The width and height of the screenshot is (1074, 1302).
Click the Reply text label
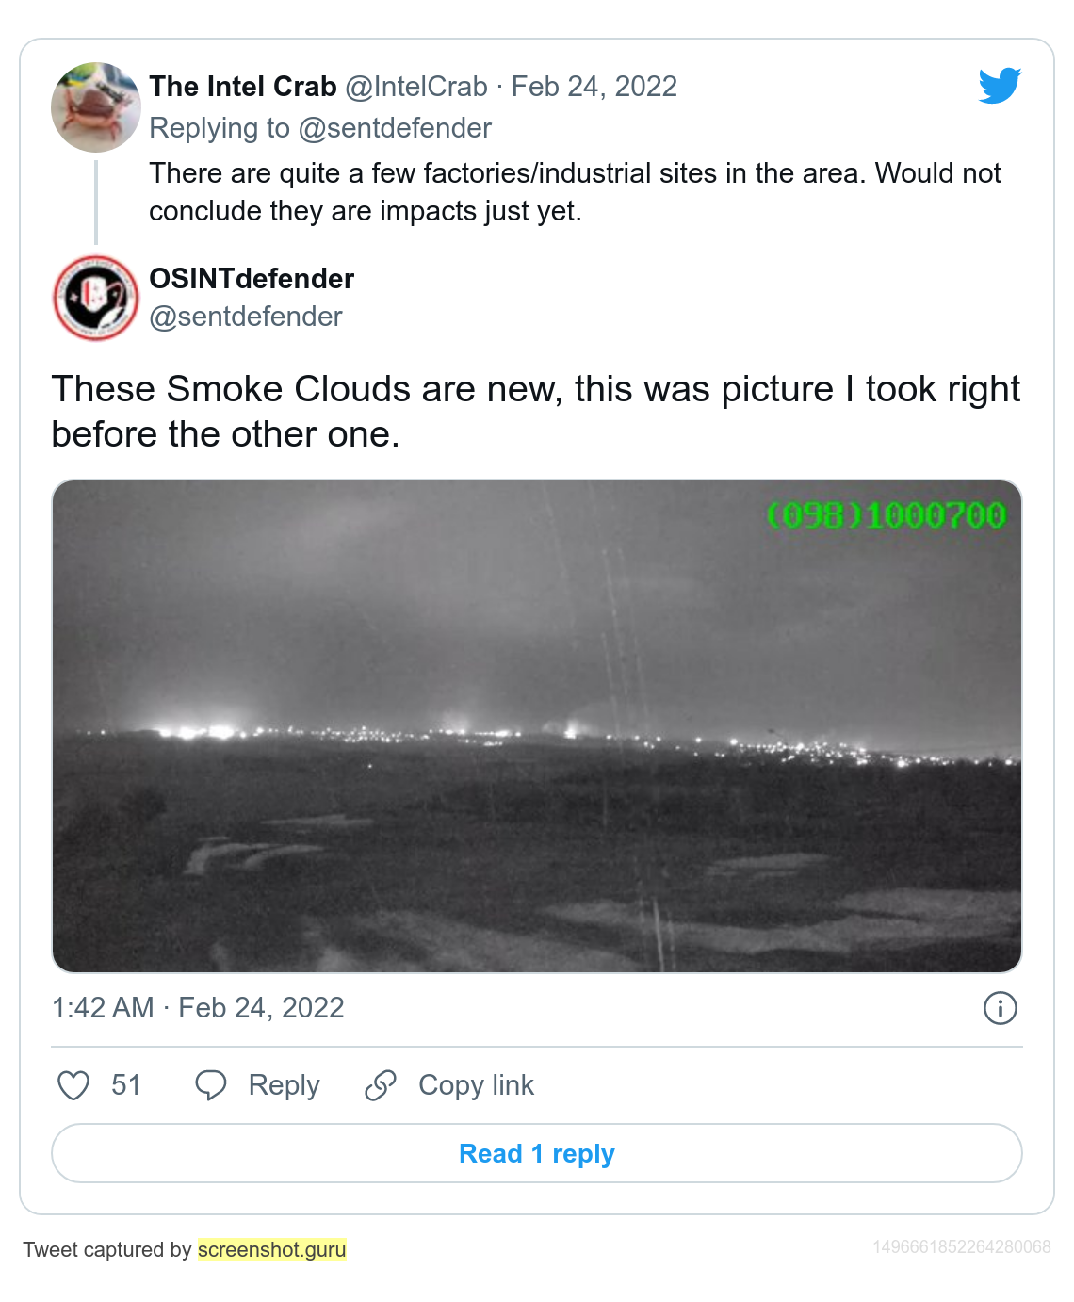click(x=284, y=1085)
